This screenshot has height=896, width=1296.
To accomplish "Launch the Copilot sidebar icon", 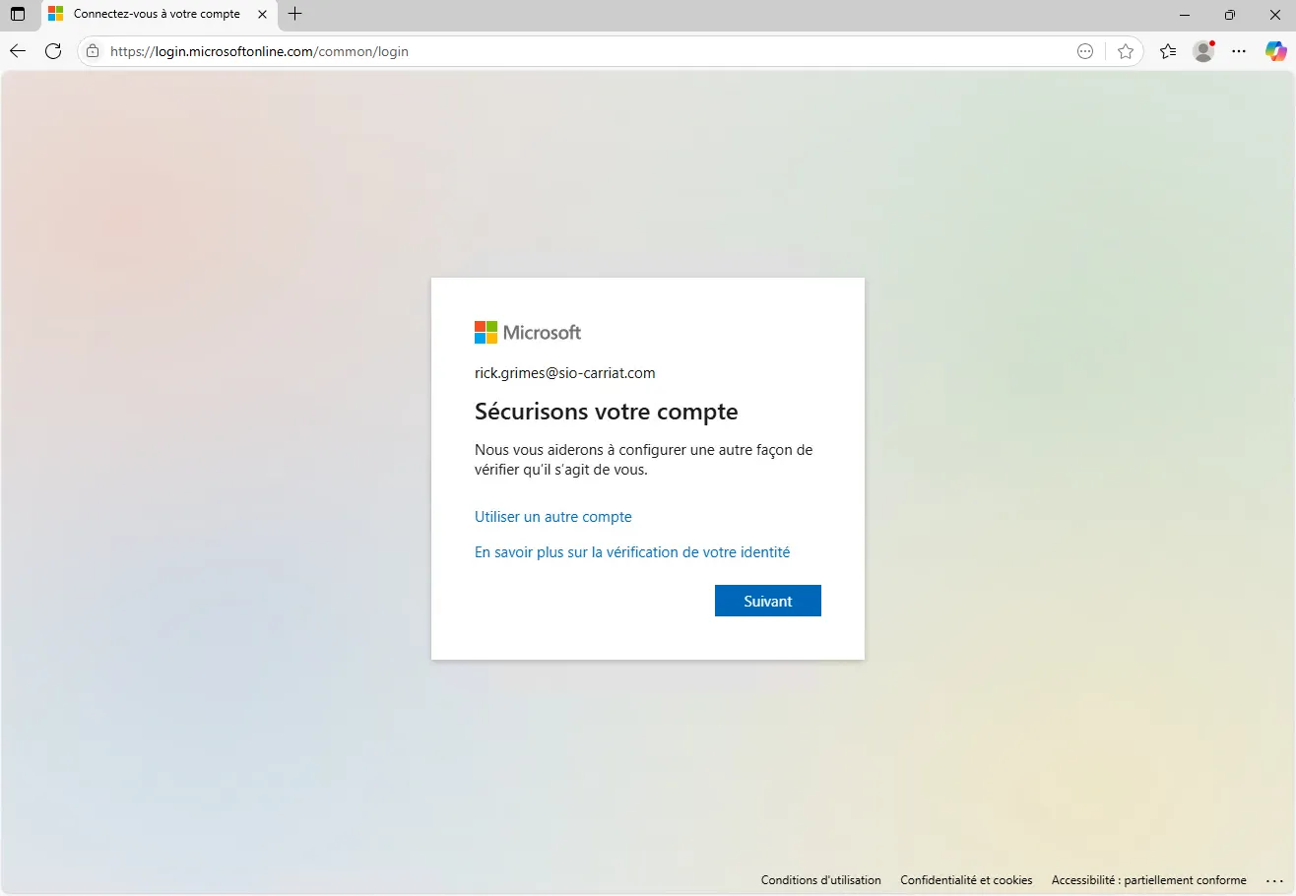I will click(x=1275, y=51).
